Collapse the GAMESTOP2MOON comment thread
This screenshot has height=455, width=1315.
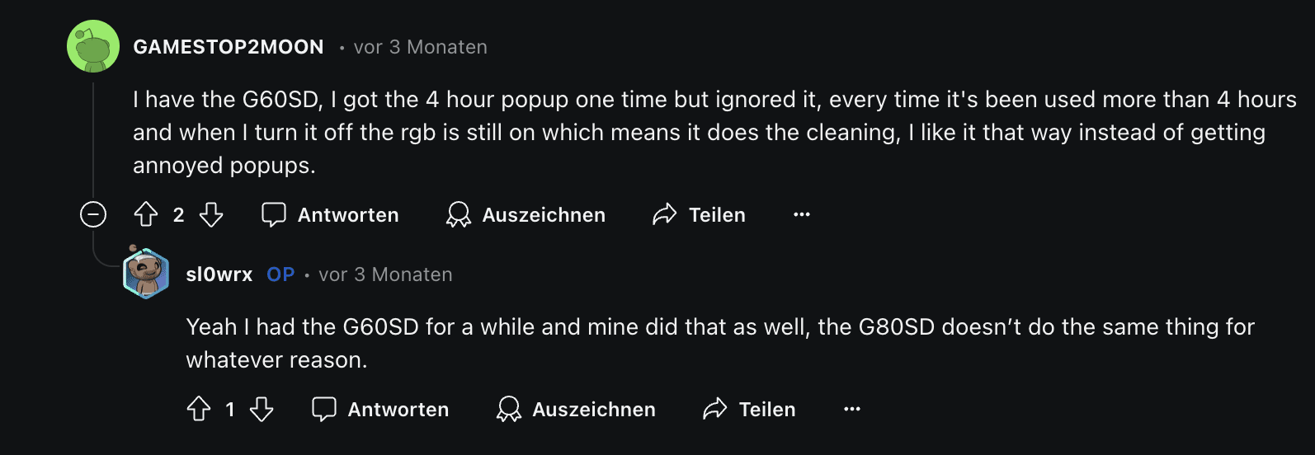(93, 214)
